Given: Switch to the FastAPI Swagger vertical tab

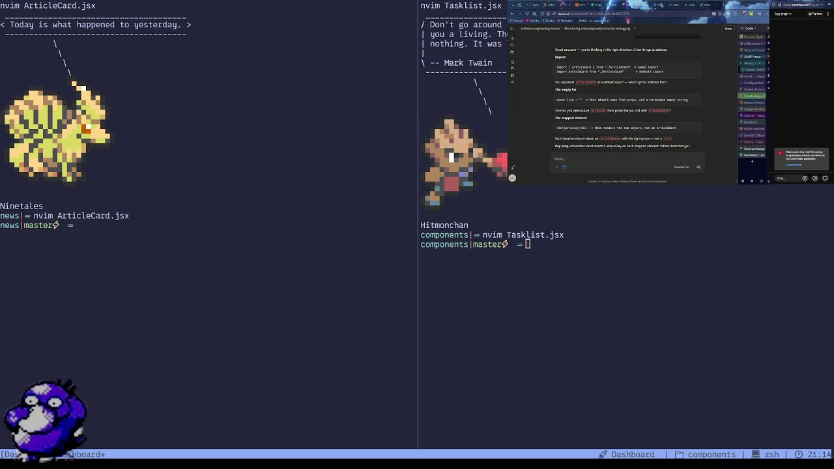Looking at the screenshot, I should click(x=752, y=116).
